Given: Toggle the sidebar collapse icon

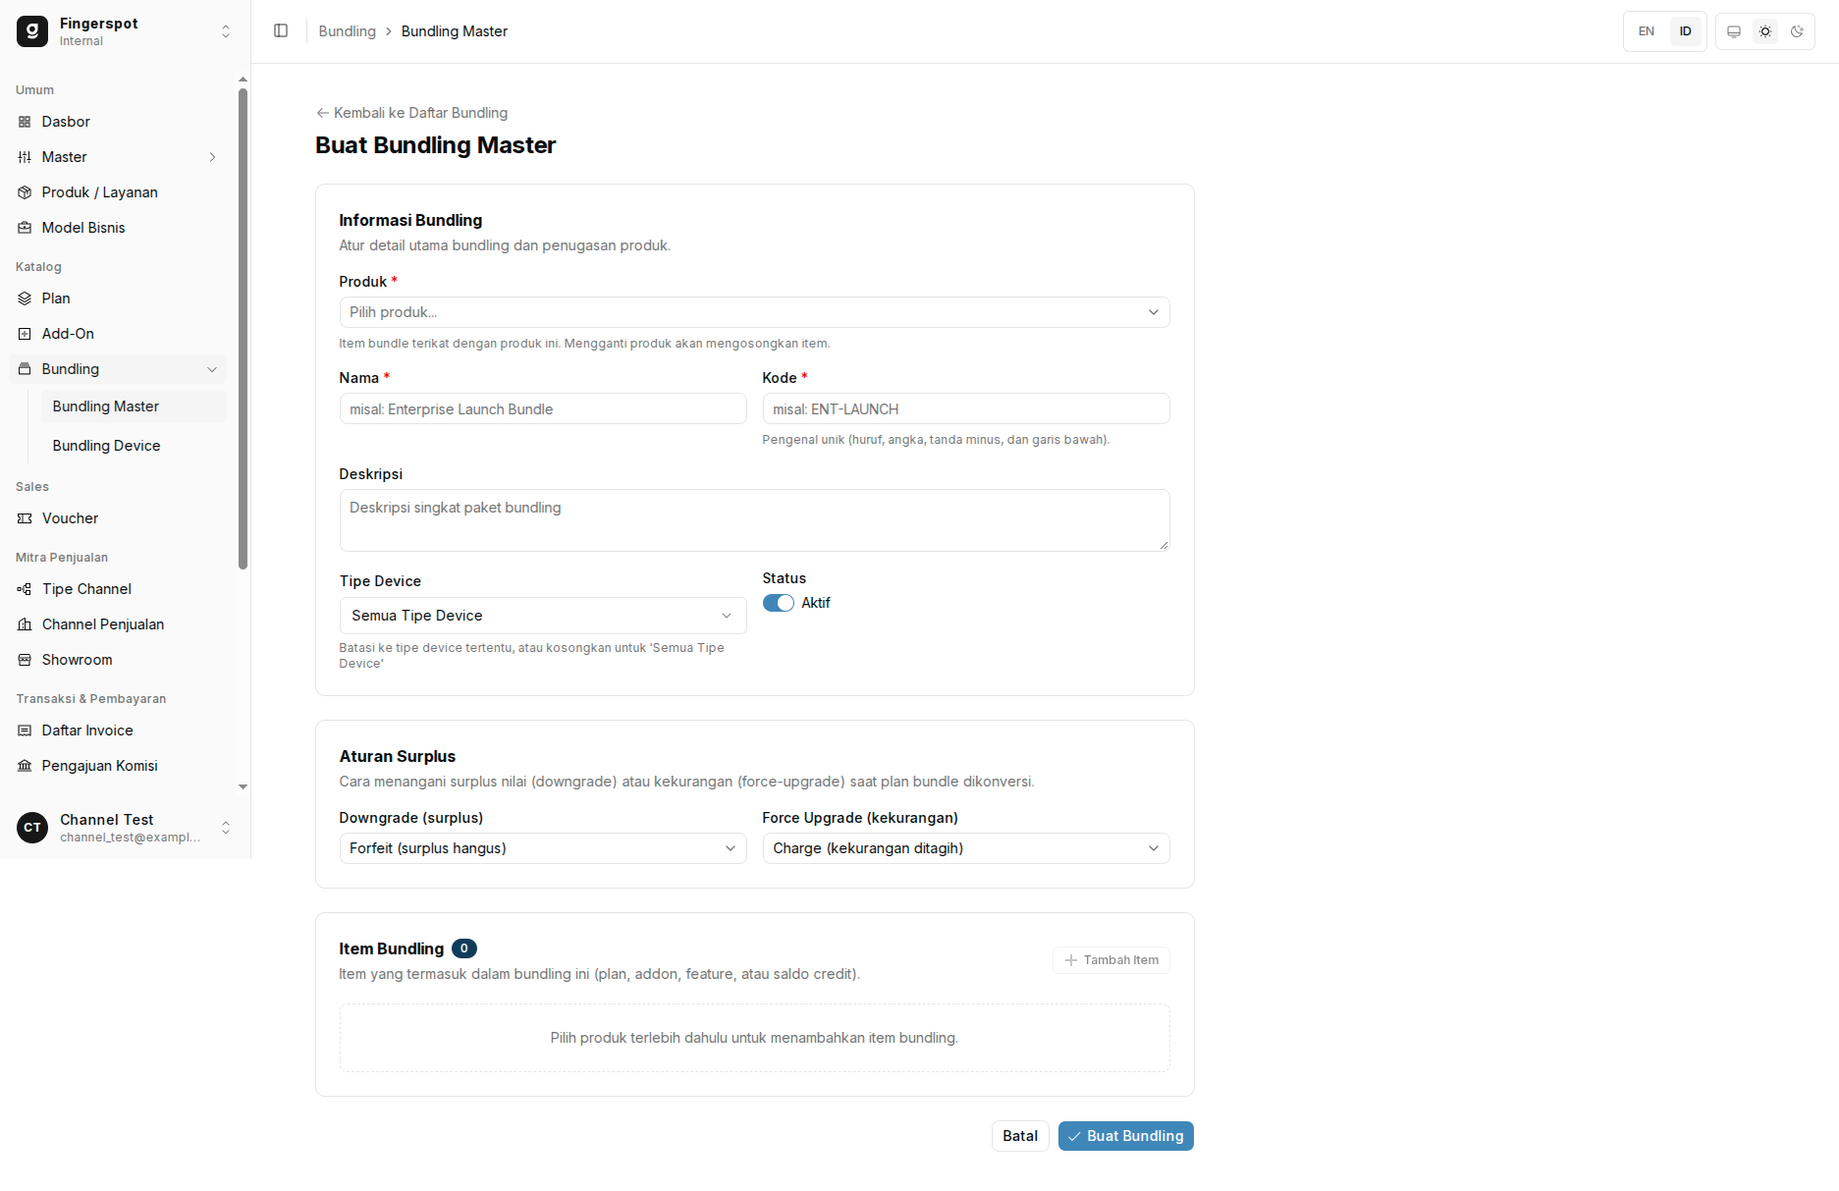Looking at the screenshot, I should 281,31.
